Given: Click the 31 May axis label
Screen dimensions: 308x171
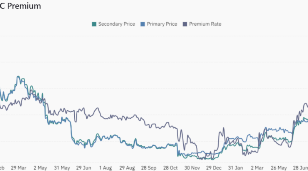Looking at the screenshot, I should click(x=62, y=168).
